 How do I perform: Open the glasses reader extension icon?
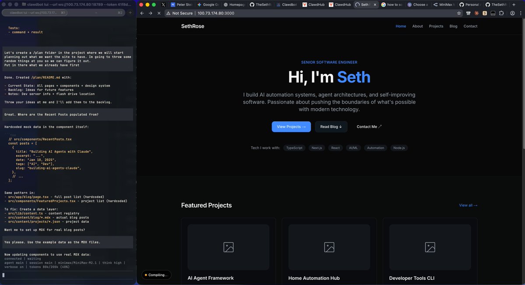(493, 13)
